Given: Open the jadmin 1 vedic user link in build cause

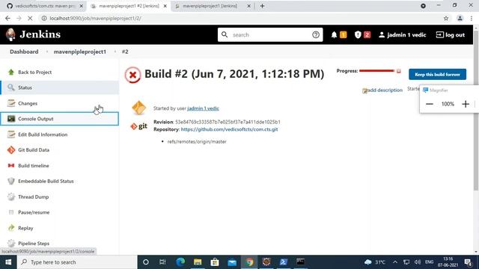Looking at the screenshot, I should 203,108.
